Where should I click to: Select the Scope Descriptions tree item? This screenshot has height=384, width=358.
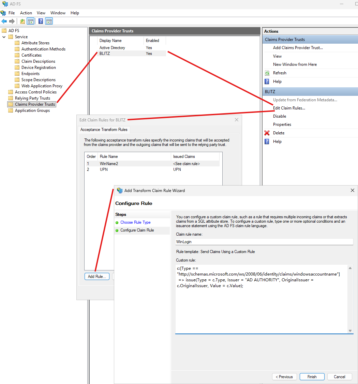[39, 79]
